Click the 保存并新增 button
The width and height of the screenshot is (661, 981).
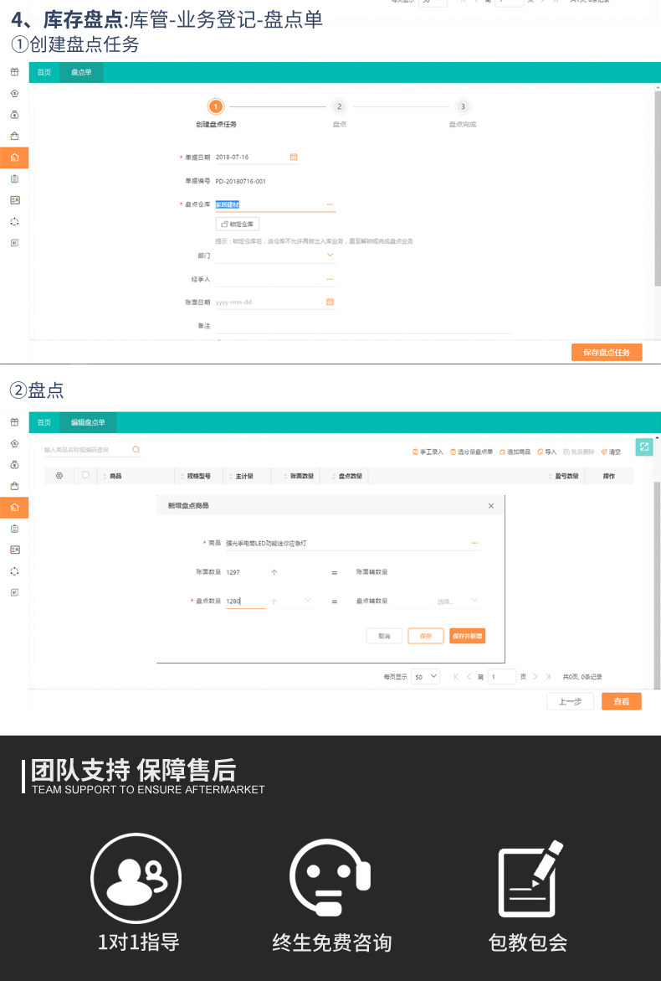468,636
